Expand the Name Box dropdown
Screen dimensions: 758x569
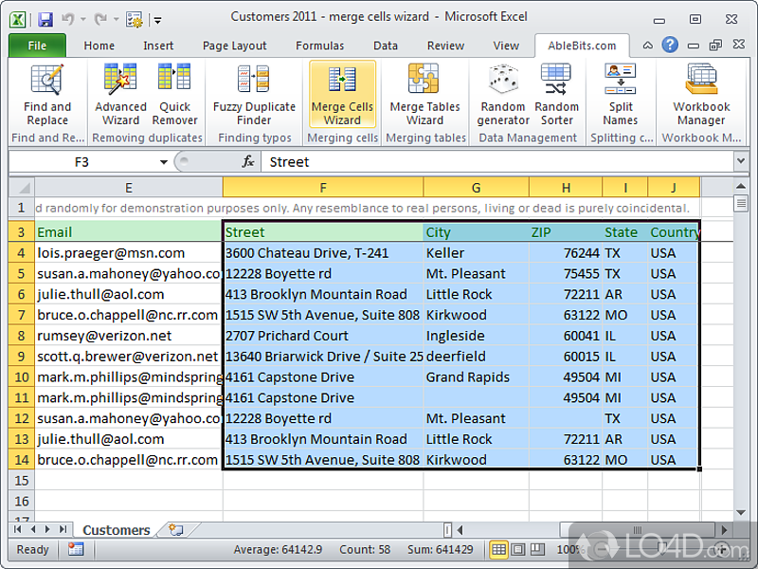pyautogui.click(x=162, y=162)
